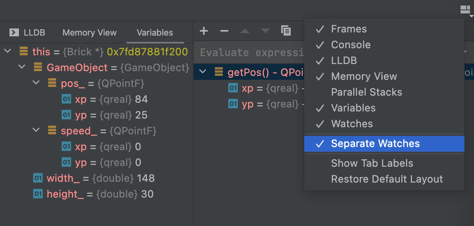Select the 'this = {Brick *}' row

tap(96, 52)
